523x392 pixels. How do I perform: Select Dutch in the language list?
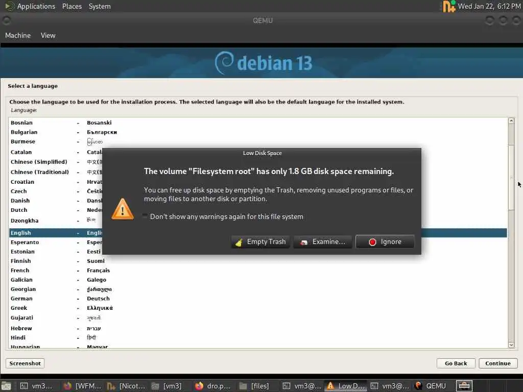(258, 210)
